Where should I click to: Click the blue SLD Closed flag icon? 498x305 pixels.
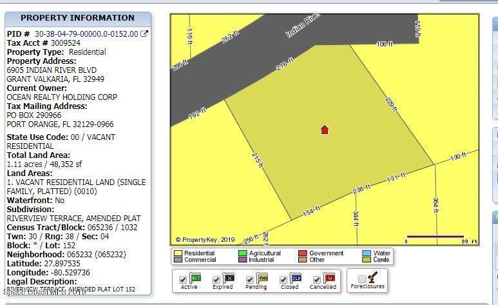pyautogui.click(x=296, y=278)
